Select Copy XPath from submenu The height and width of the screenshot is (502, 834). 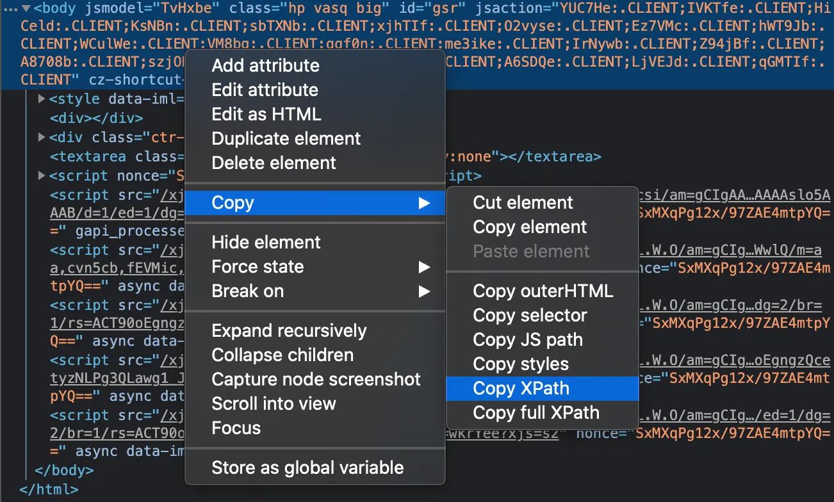pos(521,389)
